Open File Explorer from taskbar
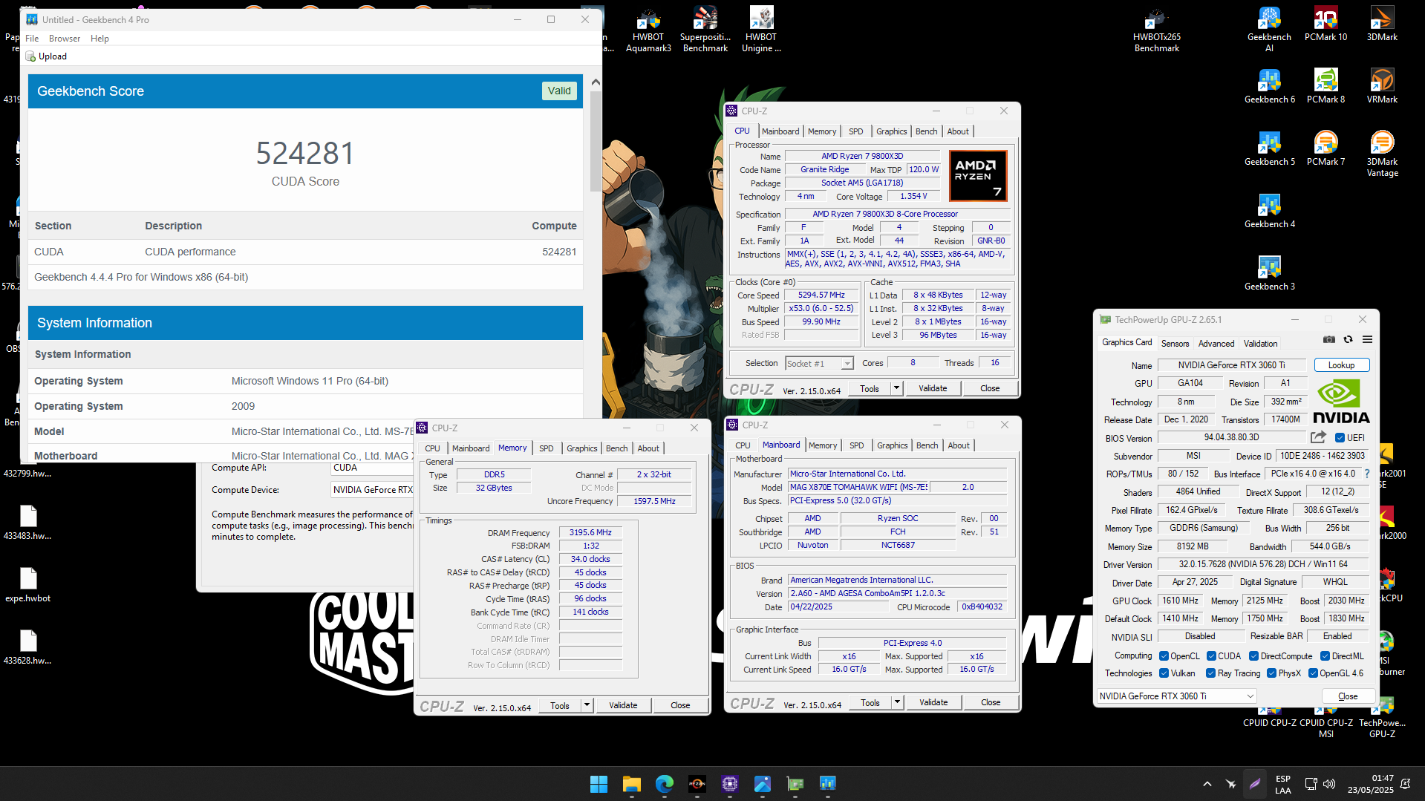This screenshot has width=1425, height=801. (631, 783)
